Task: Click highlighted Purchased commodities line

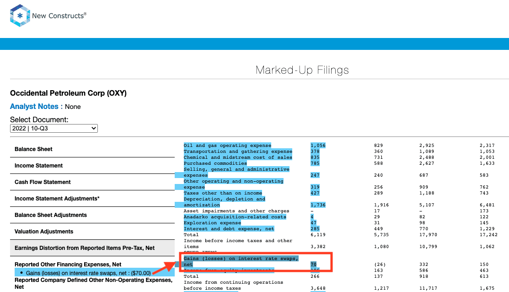Action: (215, 163)
